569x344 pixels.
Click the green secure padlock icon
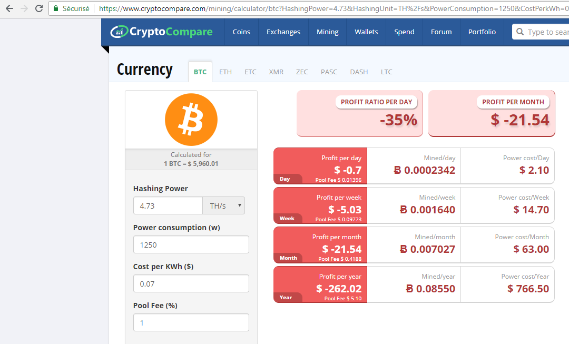56,8
